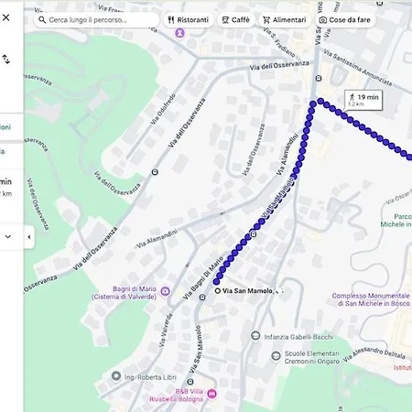
Task: Click the search along route field
Action: [97, 20]
